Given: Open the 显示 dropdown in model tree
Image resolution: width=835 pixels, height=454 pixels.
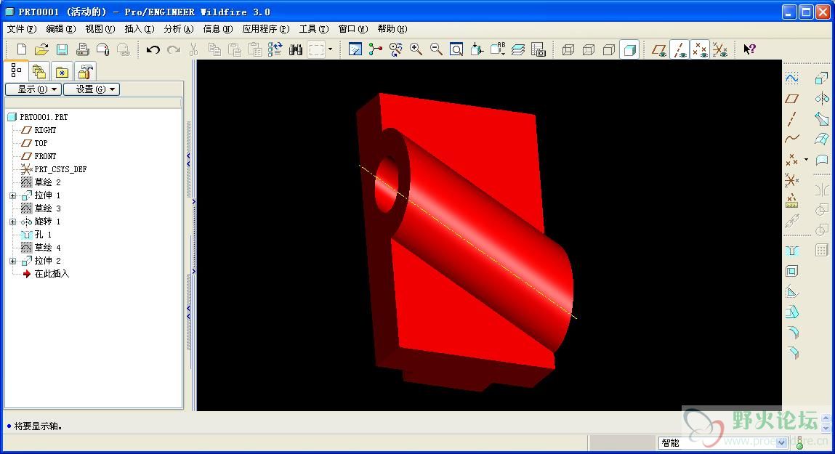Looking at the screenshot, I should point(33,89).
